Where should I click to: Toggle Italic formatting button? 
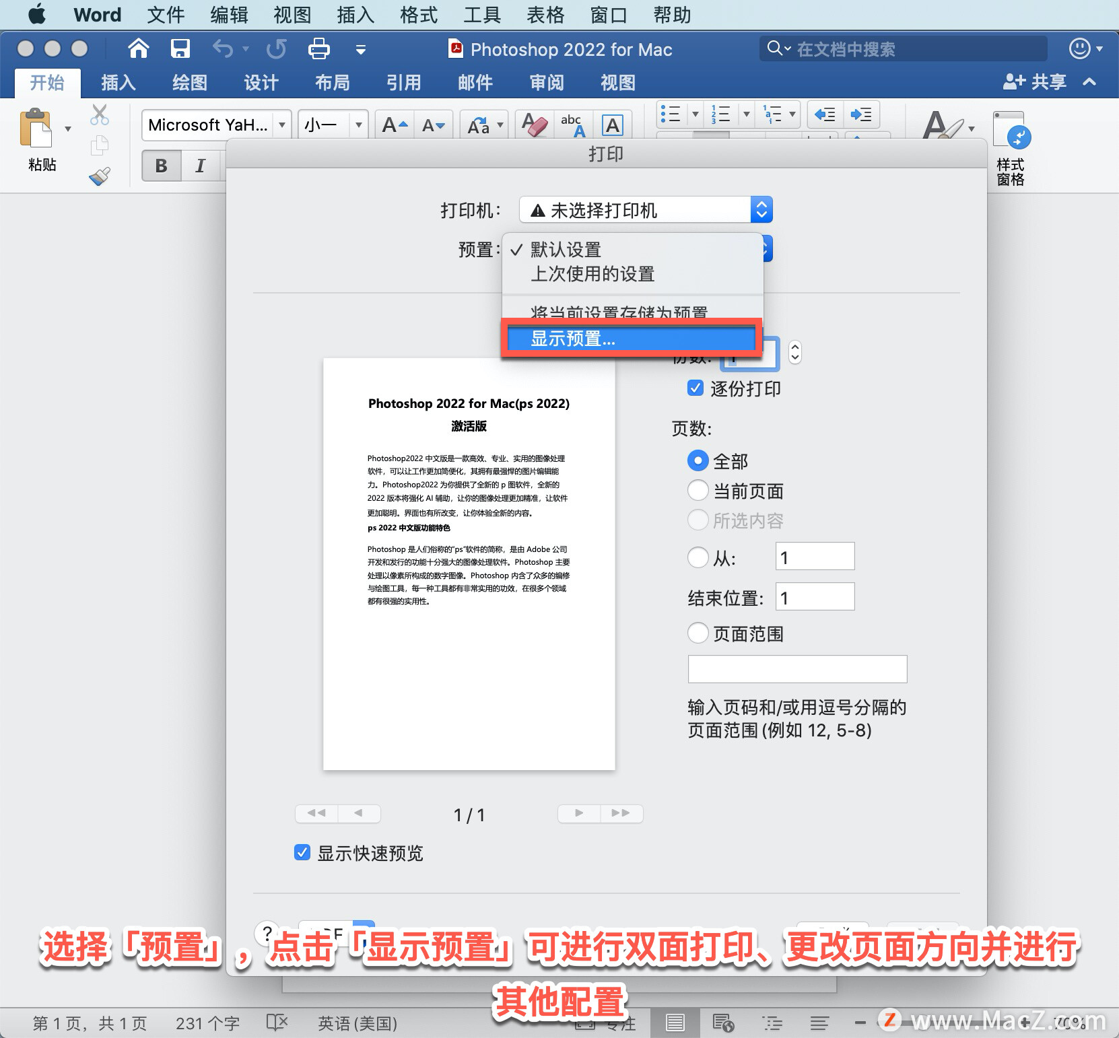coord(200,166)
